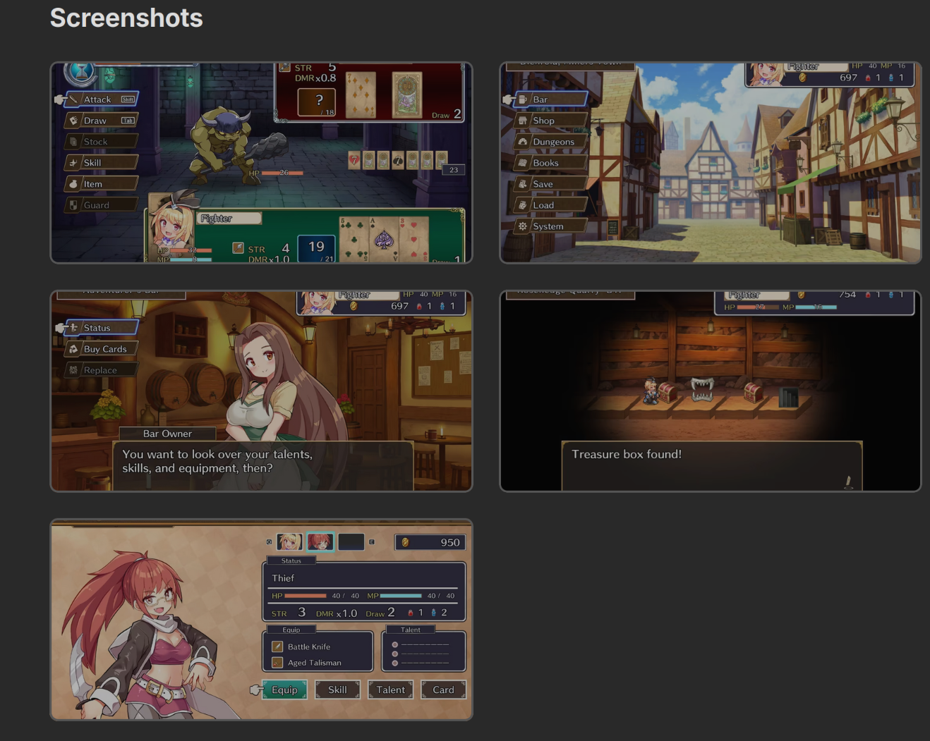Viewport: 930px width, 741px height.
Task: Click the ogre enemy's HP bar
Action: pyautogui.click(x=282, y=173)
